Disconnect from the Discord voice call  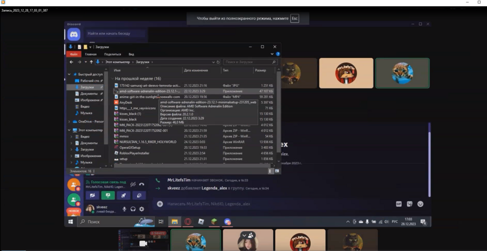(x=142, y=184)
